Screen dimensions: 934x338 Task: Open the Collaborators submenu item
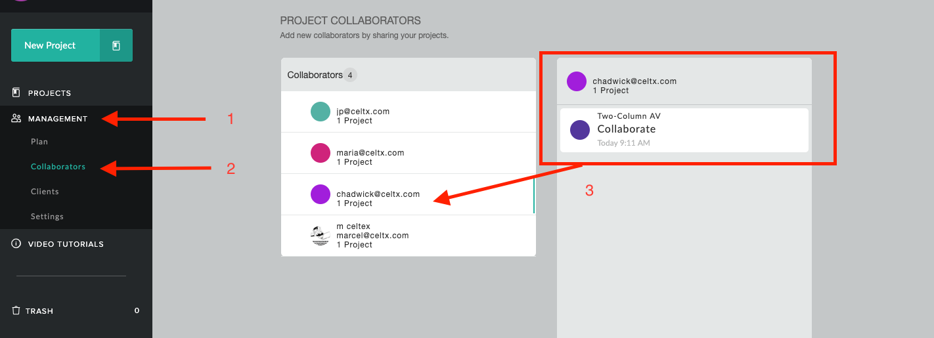pyautogui.click(x=58, y=167)
